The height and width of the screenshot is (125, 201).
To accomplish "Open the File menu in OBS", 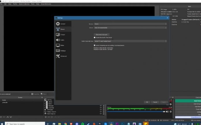I will pos(1,4).
